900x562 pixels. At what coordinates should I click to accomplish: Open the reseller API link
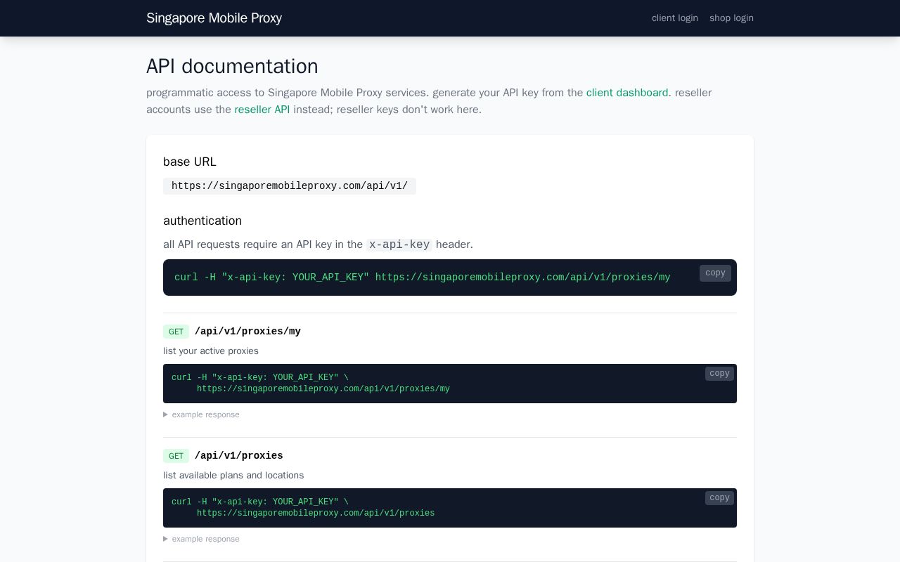[x=262, y=110]
